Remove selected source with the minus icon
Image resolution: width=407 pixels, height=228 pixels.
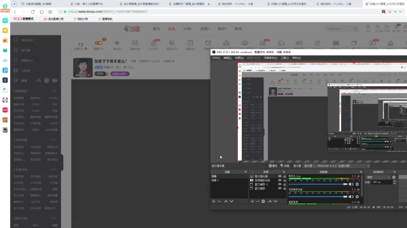[x=258, y=201]
